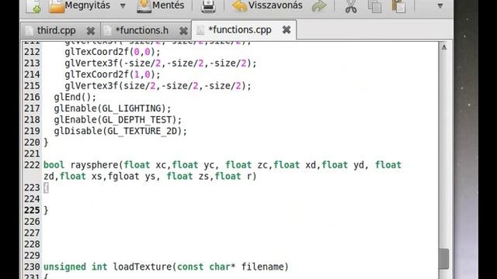Print the document using the printer icon
The width and height of the screenshot is (497, 279).
point(208,6)
